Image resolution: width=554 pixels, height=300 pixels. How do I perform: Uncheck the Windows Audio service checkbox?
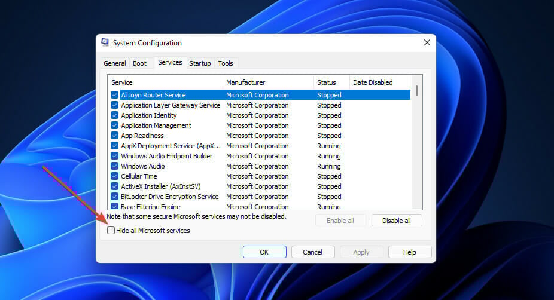[x=114, y=166]
